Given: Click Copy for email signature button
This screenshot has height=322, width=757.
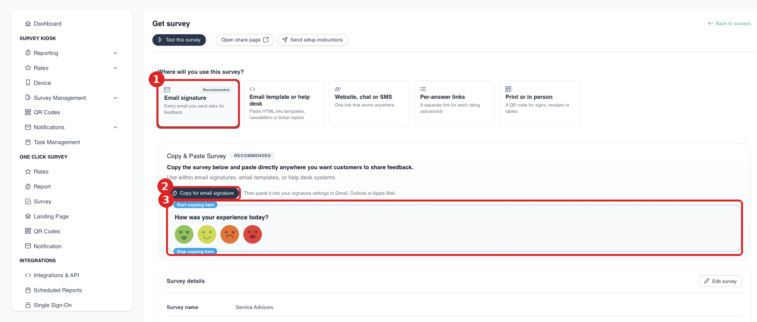Looking at the screenshot, I should pyautogui.click(x=203, y=193).
